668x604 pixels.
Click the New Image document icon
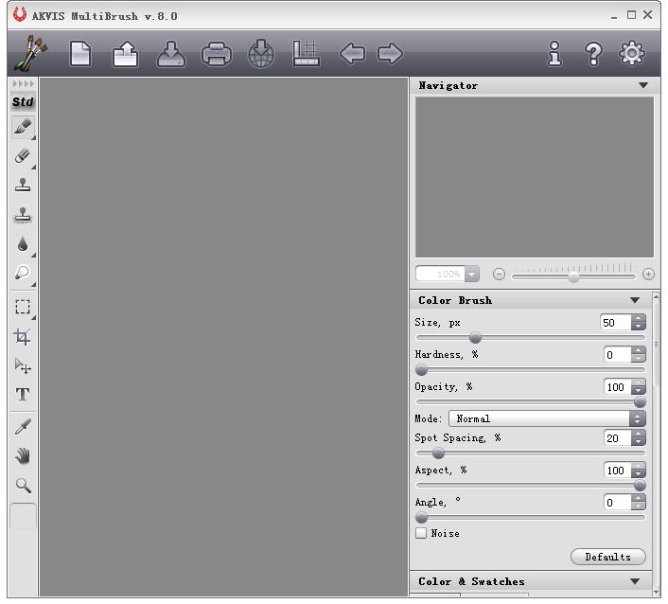(x=80, y=54)
